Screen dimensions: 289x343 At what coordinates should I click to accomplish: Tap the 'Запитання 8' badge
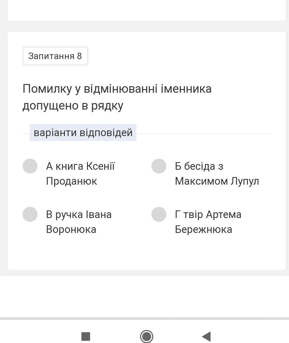[55, 56]
